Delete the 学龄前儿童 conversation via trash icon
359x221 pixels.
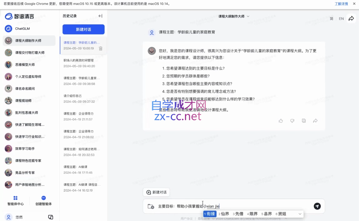(x=100, y=48)
